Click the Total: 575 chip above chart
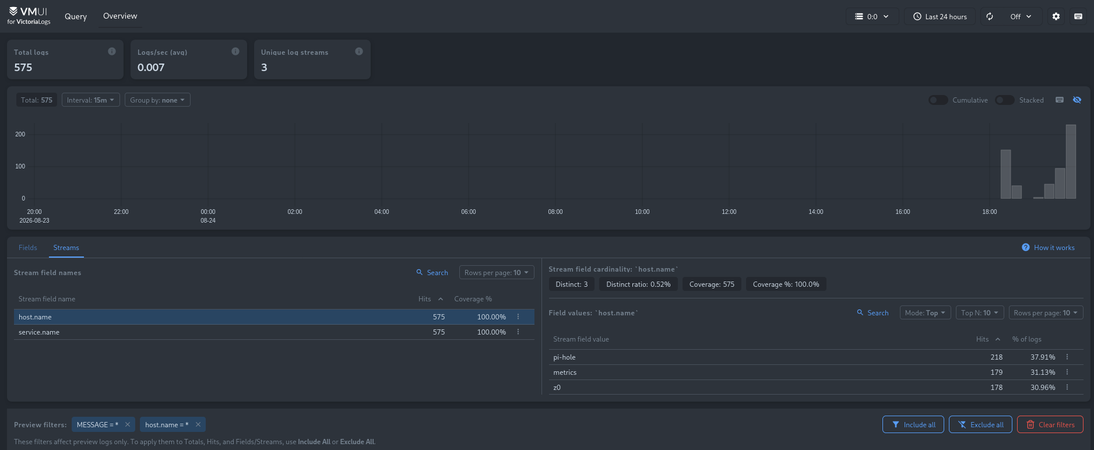The image size is (1094, 450). [x=37, y=100]
